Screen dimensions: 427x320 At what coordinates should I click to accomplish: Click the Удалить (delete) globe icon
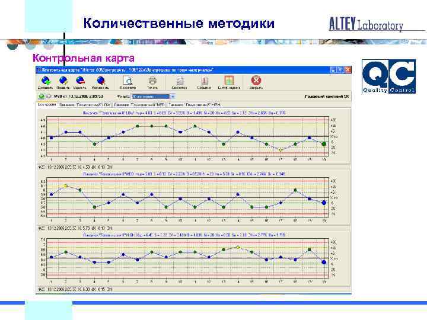point(80,81)
